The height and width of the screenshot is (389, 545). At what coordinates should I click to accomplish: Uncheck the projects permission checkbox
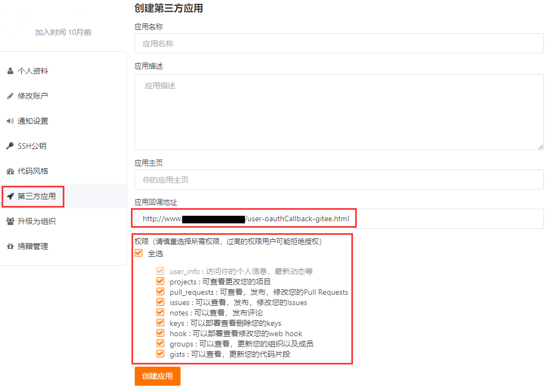pos(160,281)
